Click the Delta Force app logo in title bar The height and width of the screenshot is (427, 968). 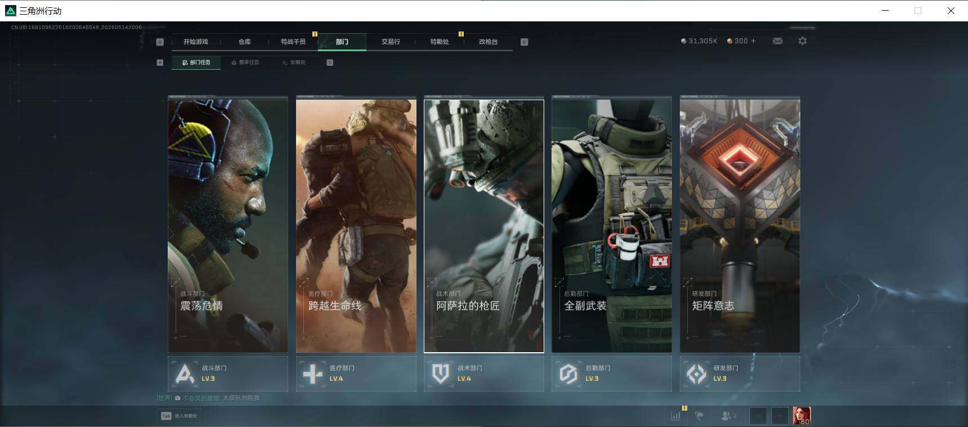(x=11, y=11)
